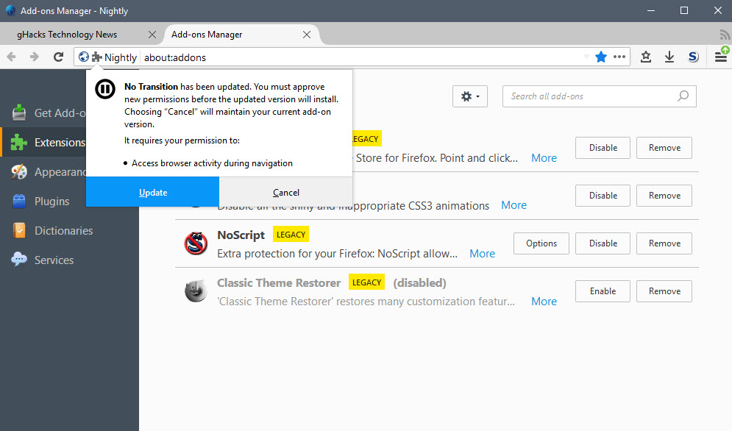Open site identity globe icon in address bar
The width and height of the screenshot is (732, 431).
click(x=84, y=57)
